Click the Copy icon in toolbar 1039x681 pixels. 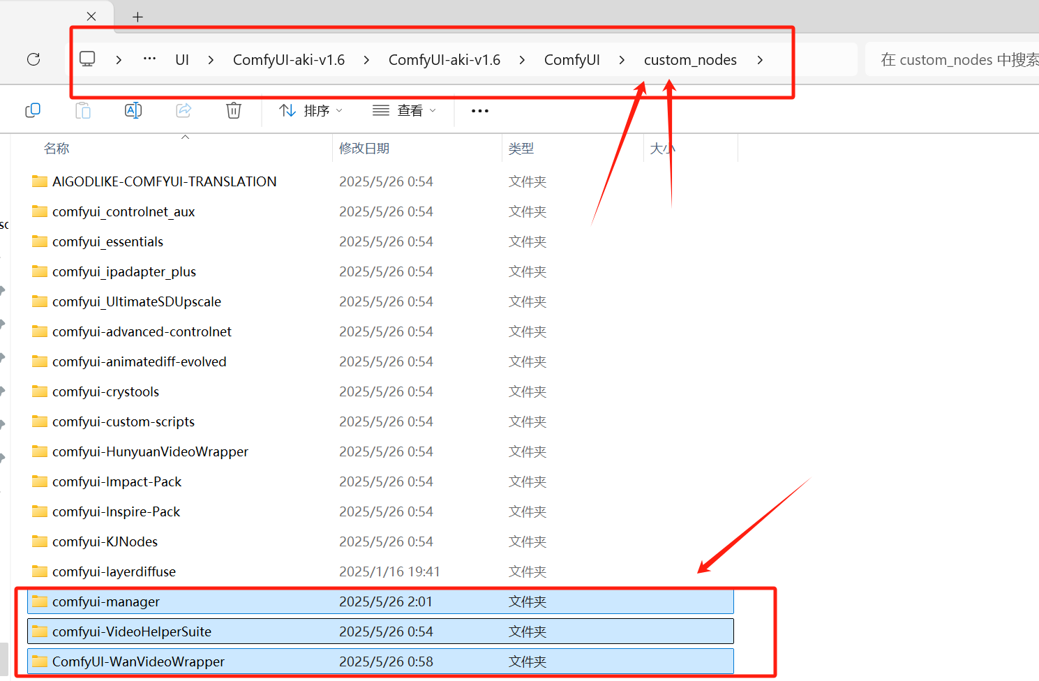33,110
